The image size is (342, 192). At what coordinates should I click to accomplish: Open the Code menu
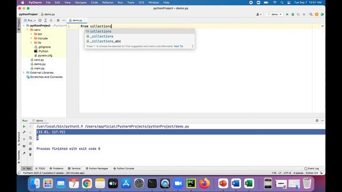[94, 3]
